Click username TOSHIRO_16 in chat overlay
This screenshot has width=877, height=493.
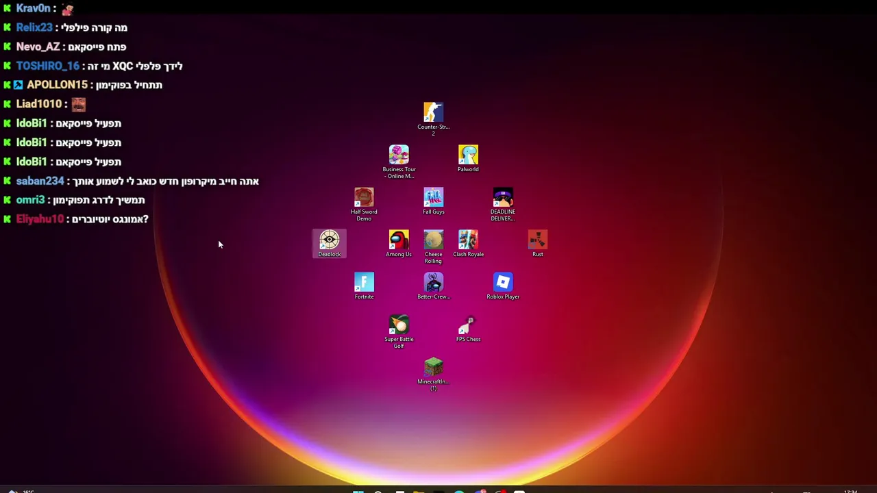click(x=48, y=66)
